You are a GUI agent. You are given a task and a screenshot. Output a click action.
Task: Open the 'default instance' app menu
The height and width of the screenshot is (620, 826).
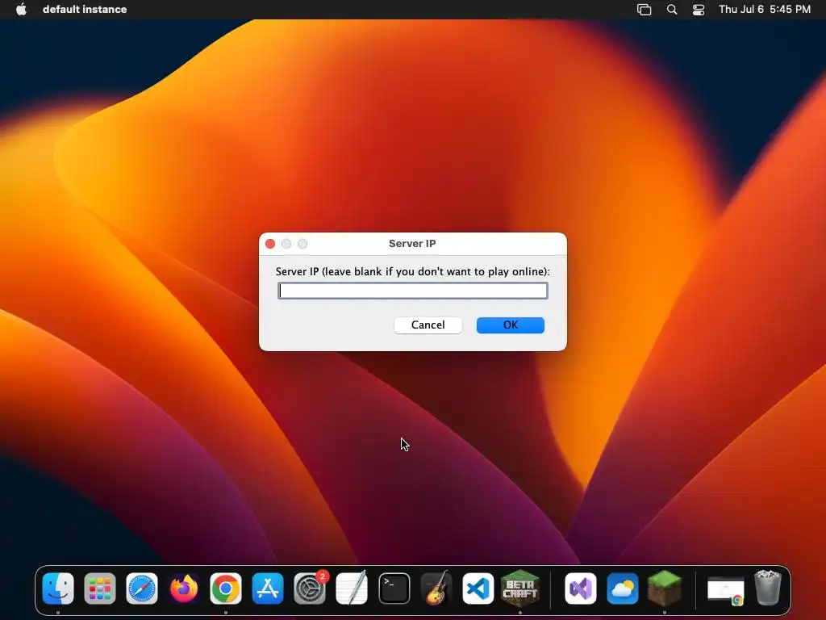coord(85,9)
